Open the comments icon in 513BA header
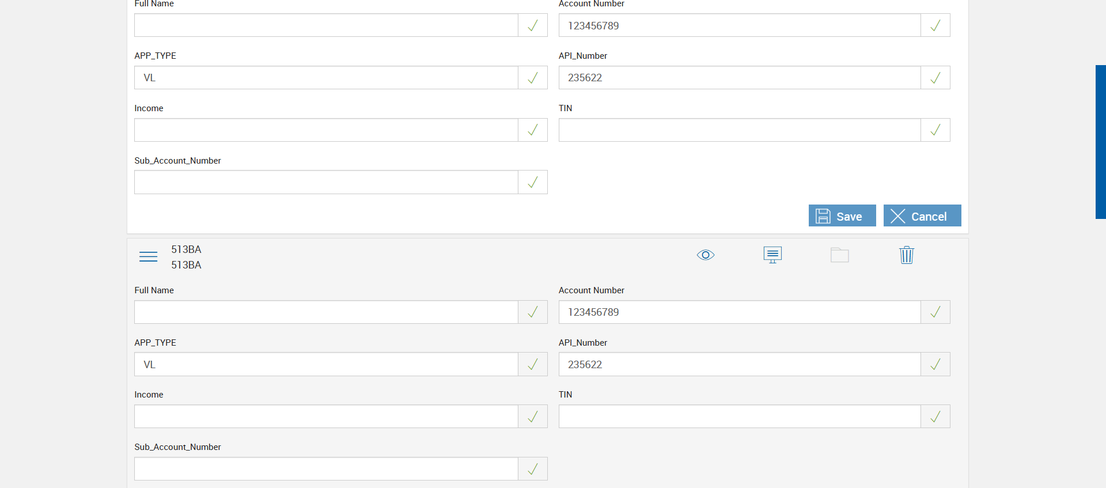Screen dimensions: 1106x488 (x=772, y=255)
